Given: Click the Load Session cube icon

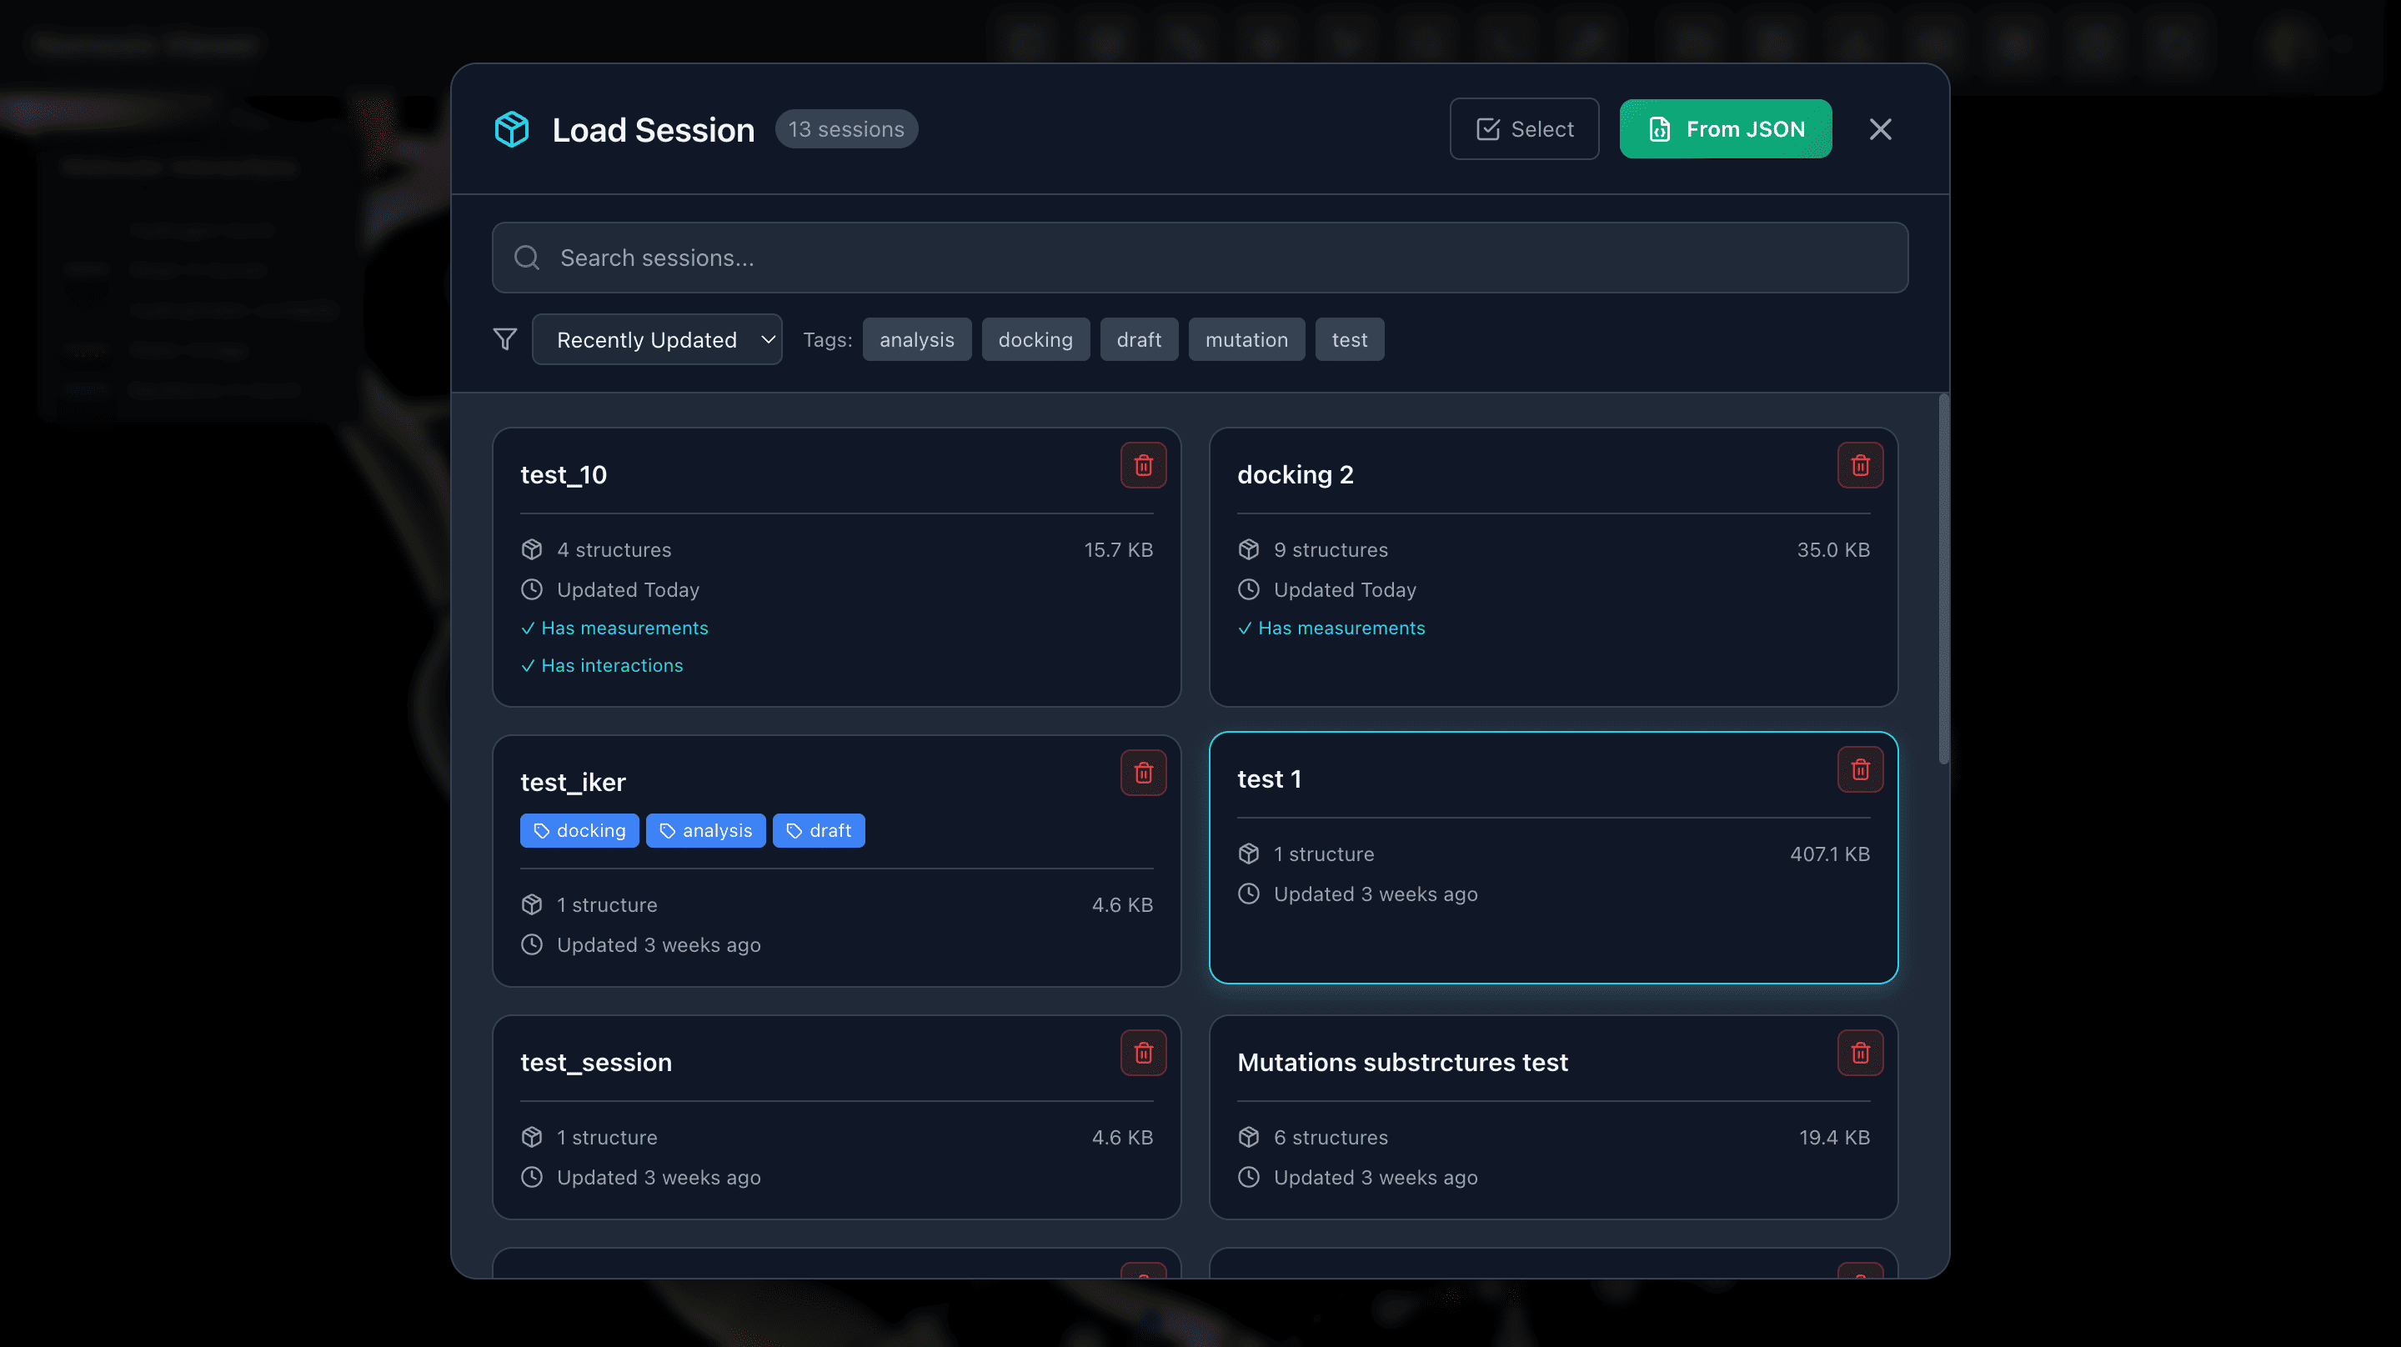Looking at the screenshot, I should pyautogui.click(x=511, y=128).
